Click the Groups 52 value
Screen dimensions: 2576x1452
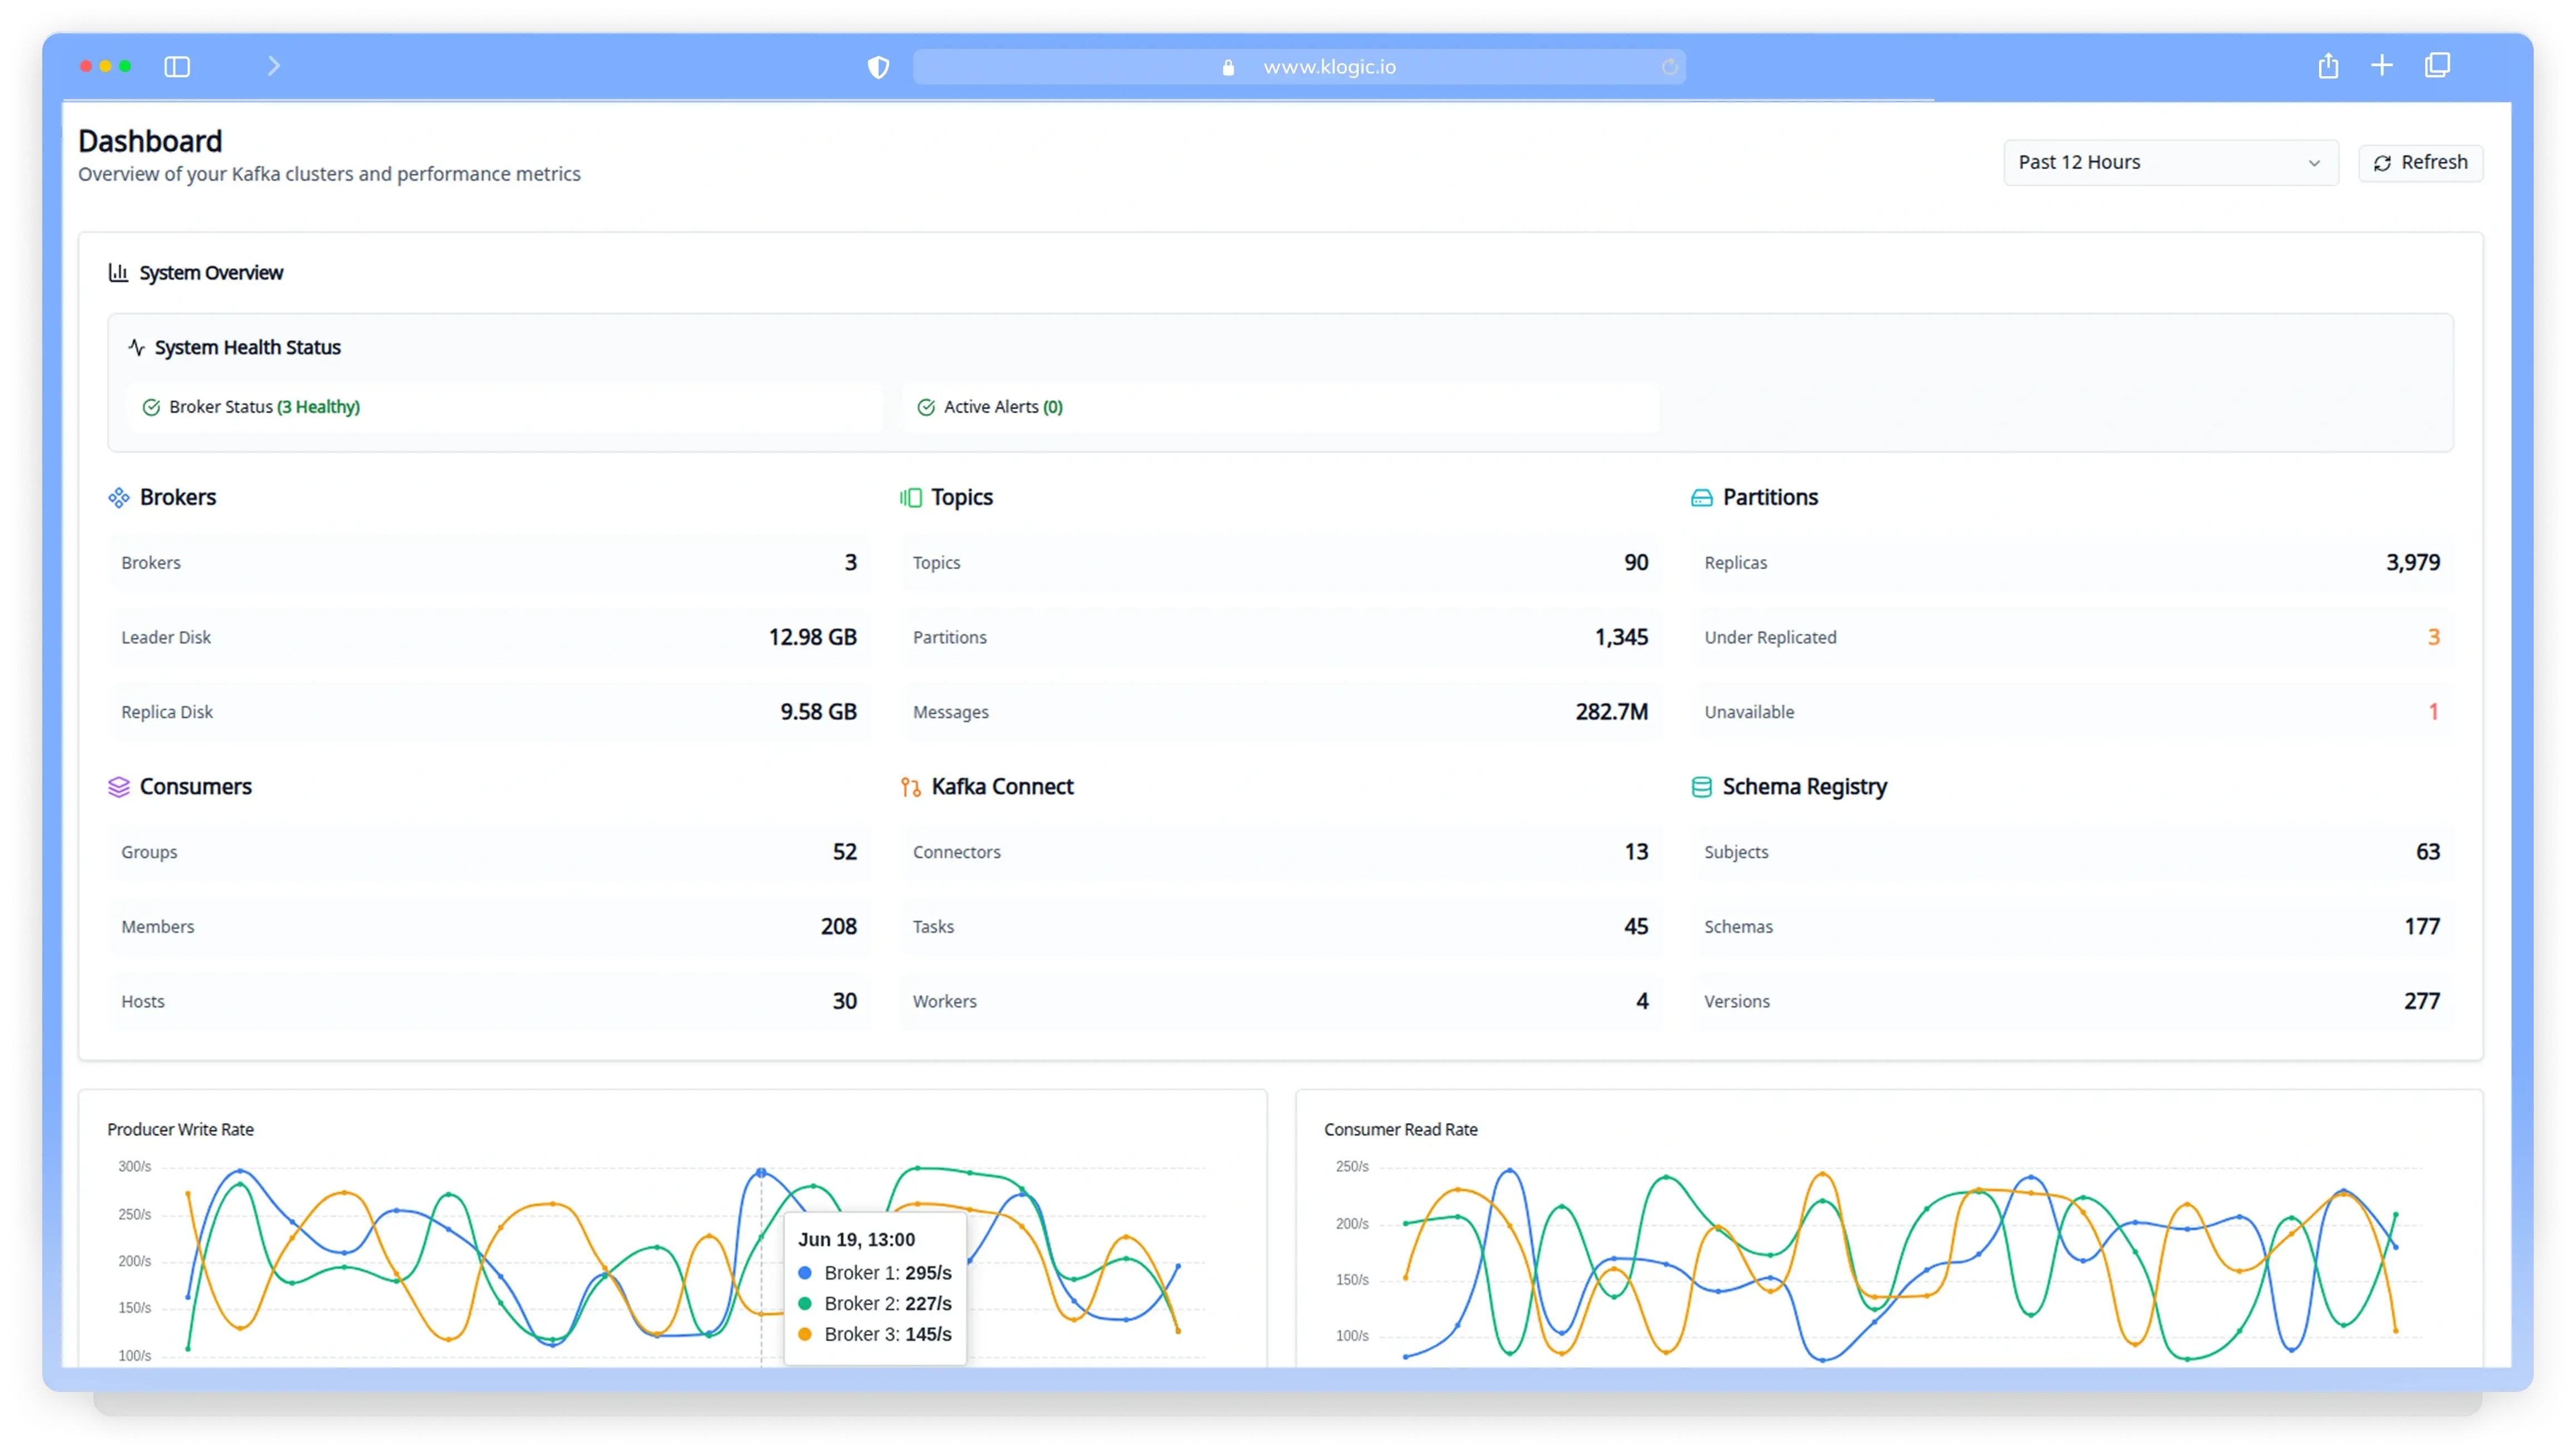(844, 852)
